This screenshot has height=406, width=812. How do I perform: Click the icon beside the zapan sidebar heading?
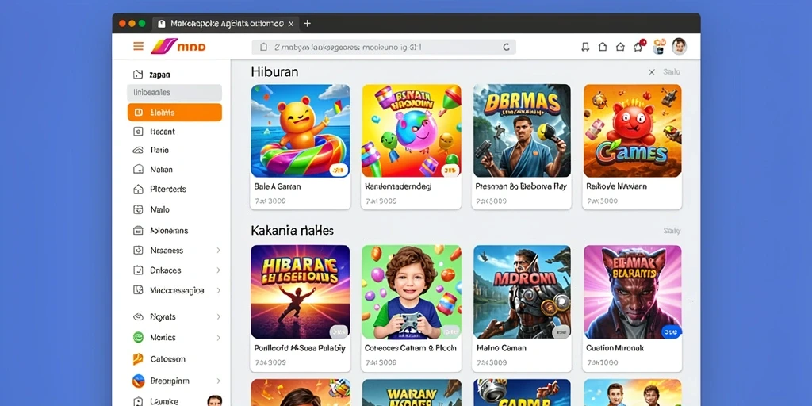tap(138, 75)
